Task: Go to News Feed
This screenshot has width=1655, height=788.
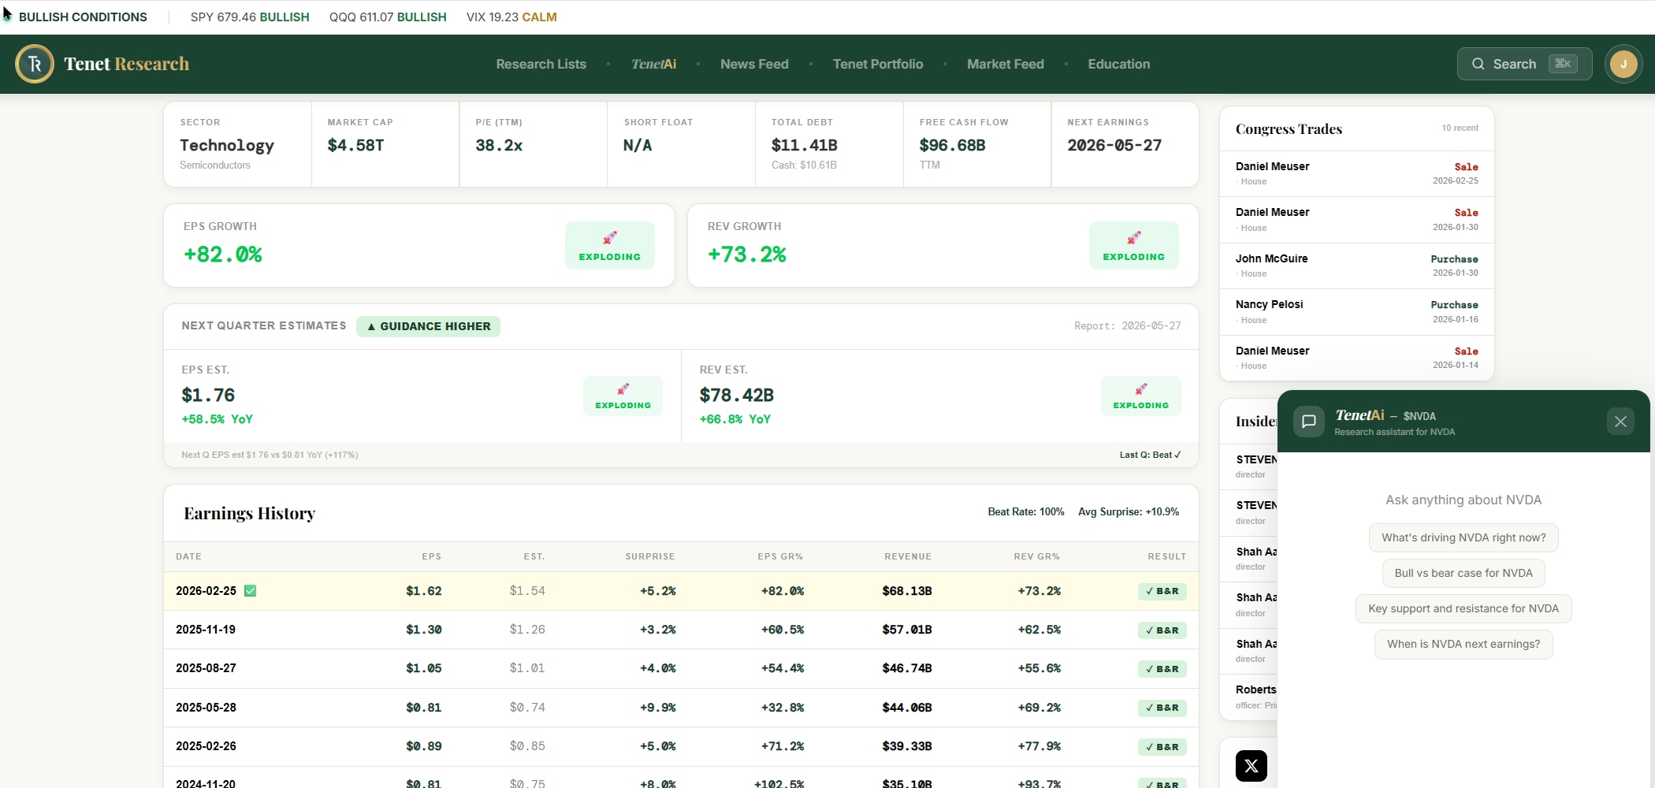Action: (754, 64)
